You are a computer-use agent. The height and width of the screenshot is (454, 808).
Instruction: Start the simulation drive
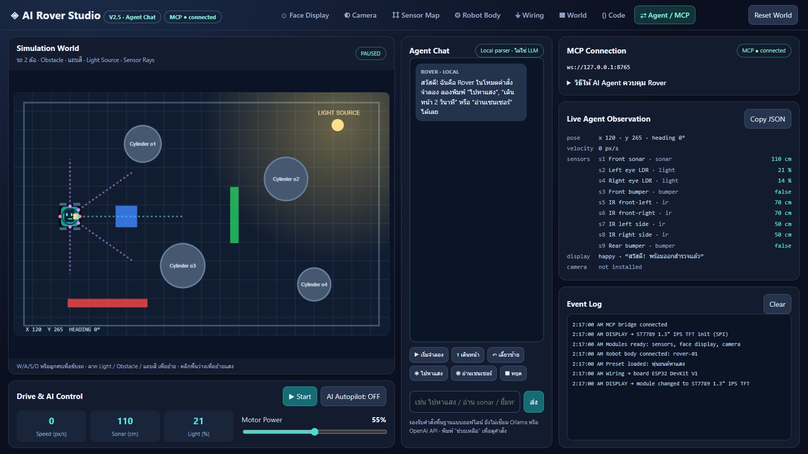(300, 396)
